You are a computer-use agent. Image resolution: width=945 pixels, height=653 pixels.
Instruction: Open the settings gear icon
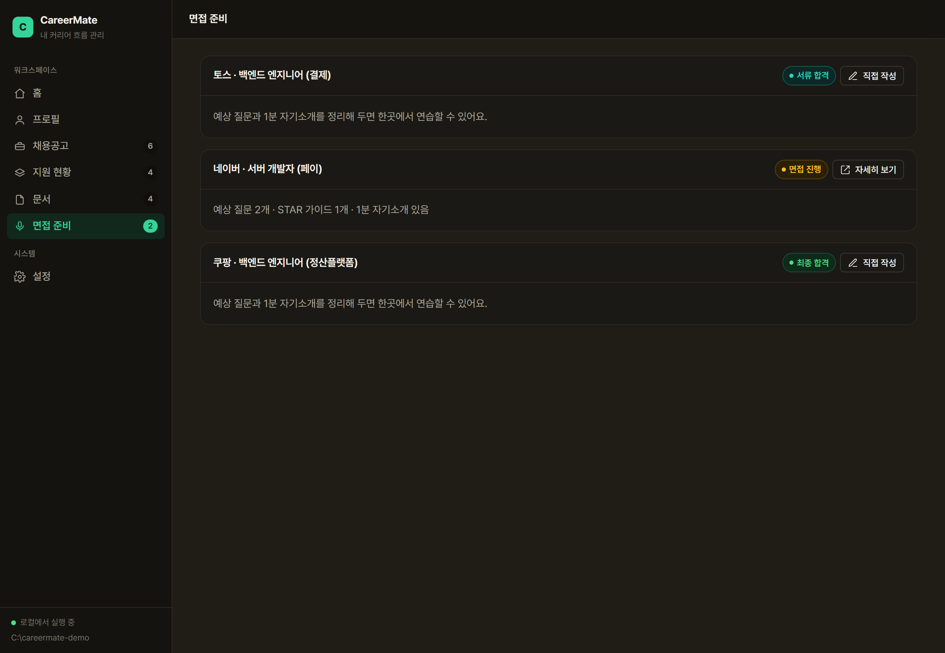click(20, 276)
